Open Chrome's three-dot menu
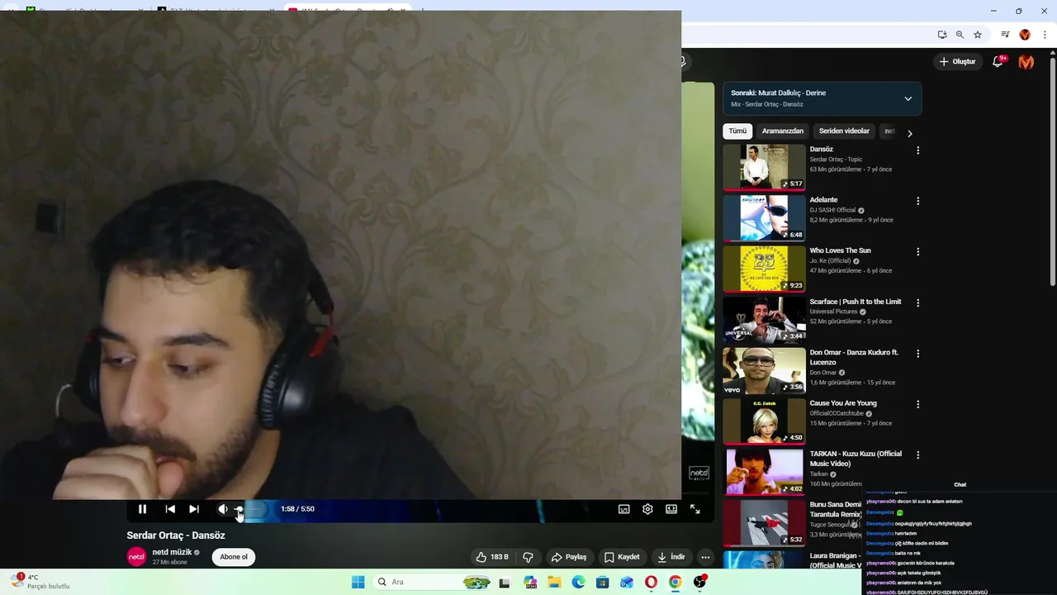The image size is (1057, 595). 1045,35
